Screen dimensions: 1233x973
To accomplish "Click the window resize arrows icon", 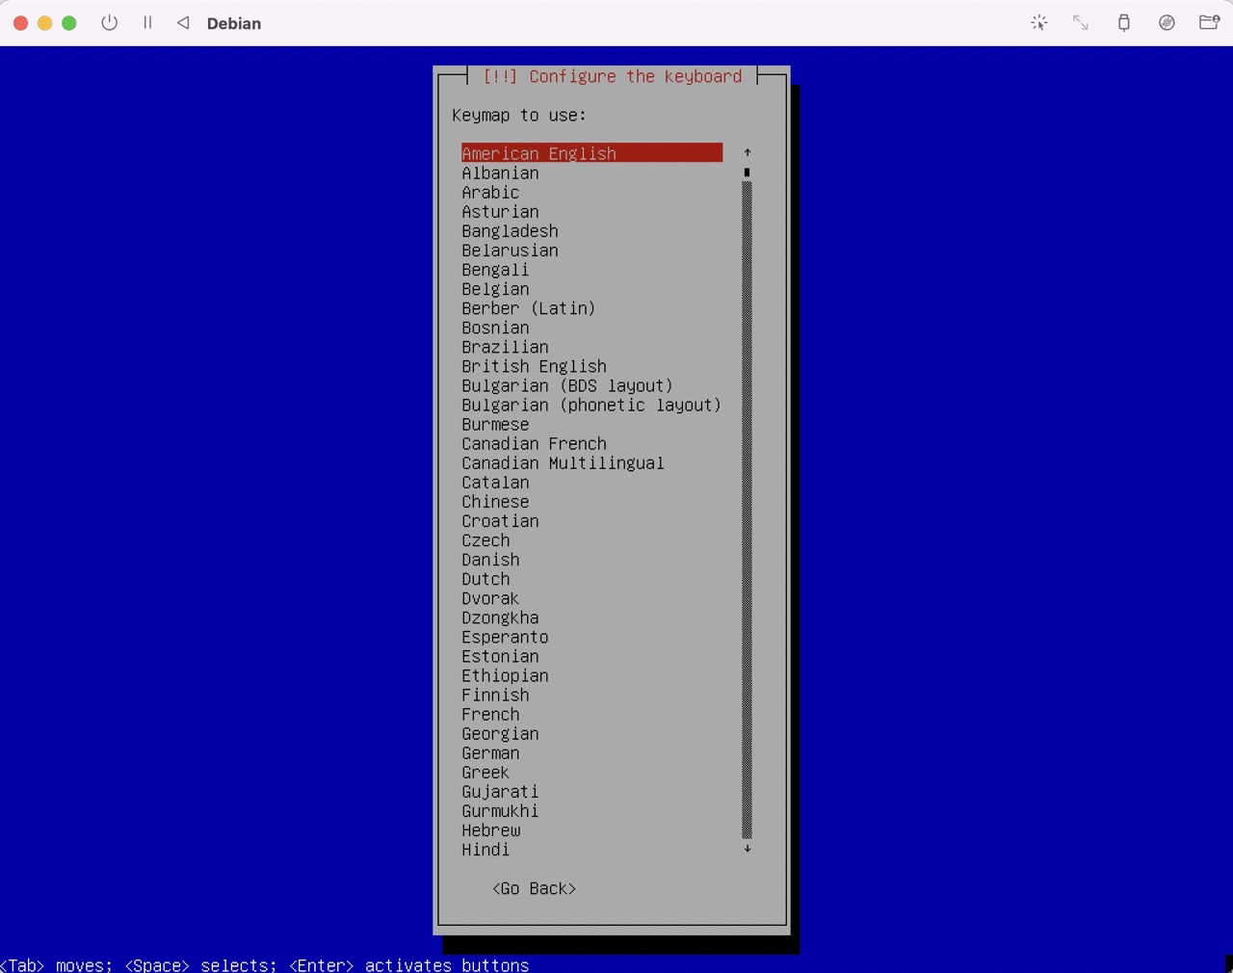I will click(x=1081, y=22).
